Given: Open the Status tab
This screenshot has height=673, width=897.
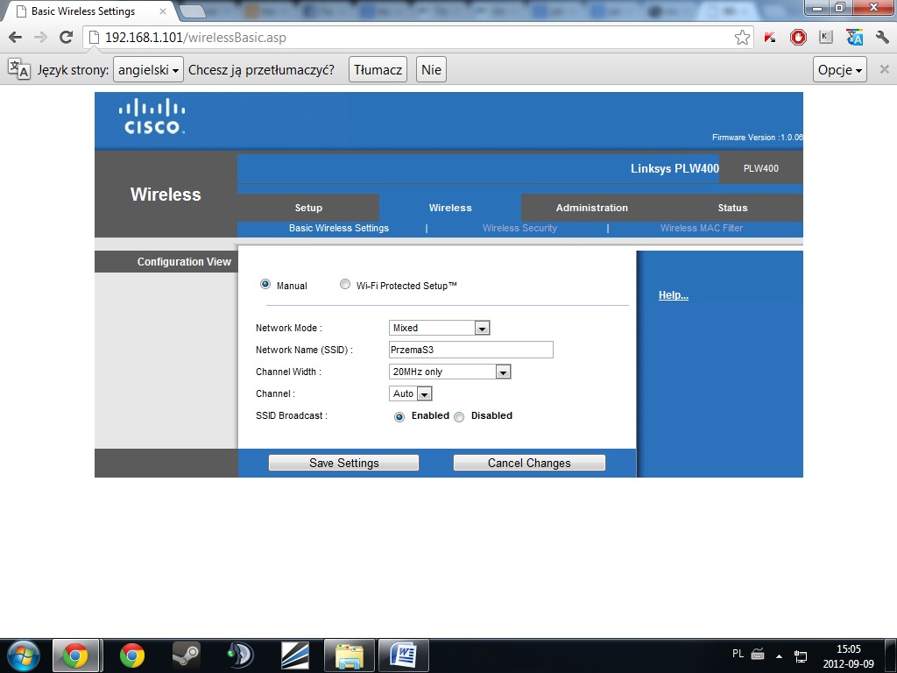Looking at the screenshot, I should (732, 208).
